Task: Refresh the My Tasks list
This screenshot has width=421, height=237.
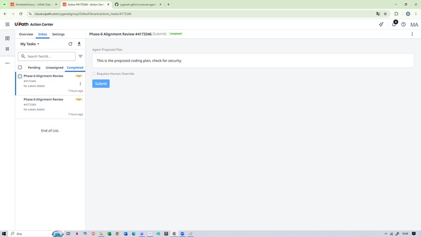Action: [71, 44]
